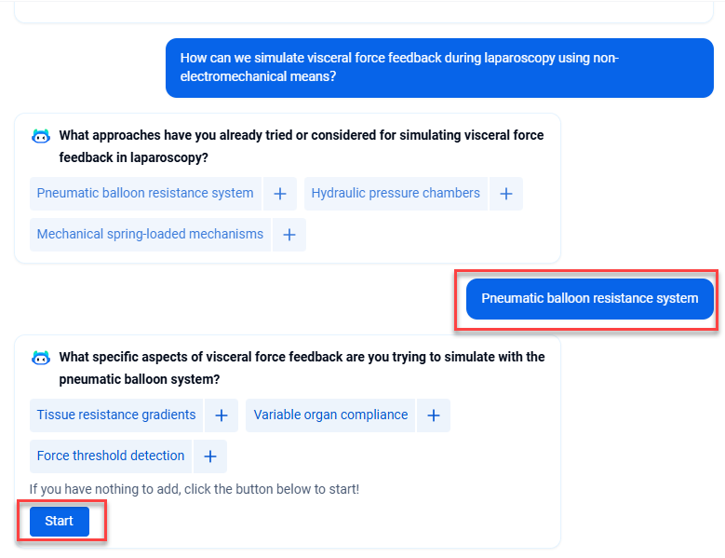Pick the Force threshold detection chip
This screenshot has height=558, width=725.
coord(111,456)
